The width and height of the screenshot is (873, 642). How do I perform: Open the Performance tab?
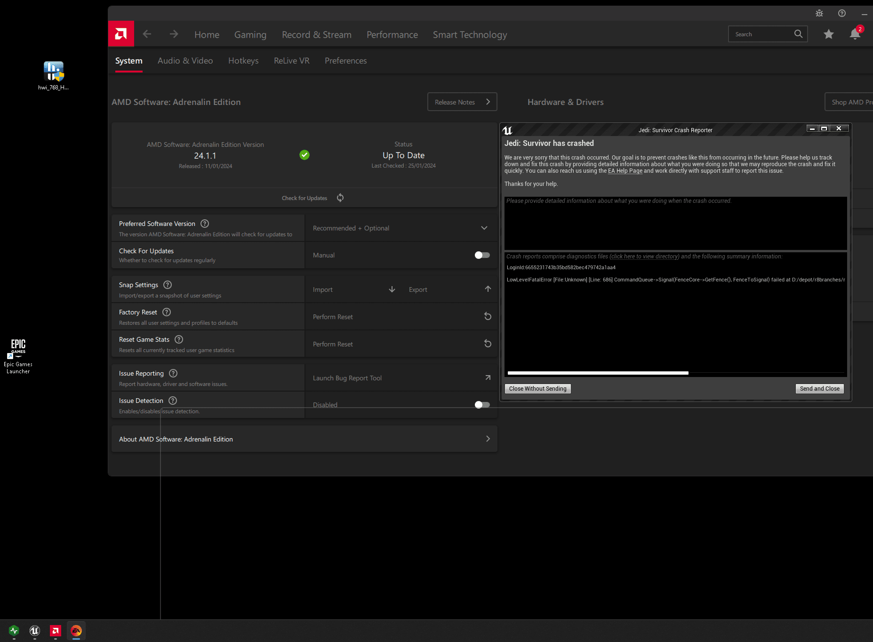392,34
